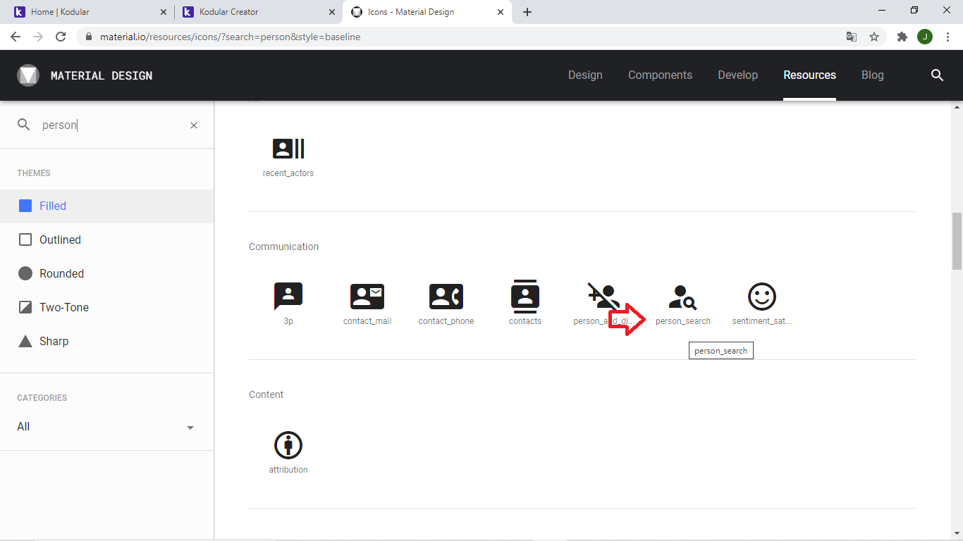The image size is (963, 541).
Task: Select the attribution icon
Action: click(x=288, y=445)
